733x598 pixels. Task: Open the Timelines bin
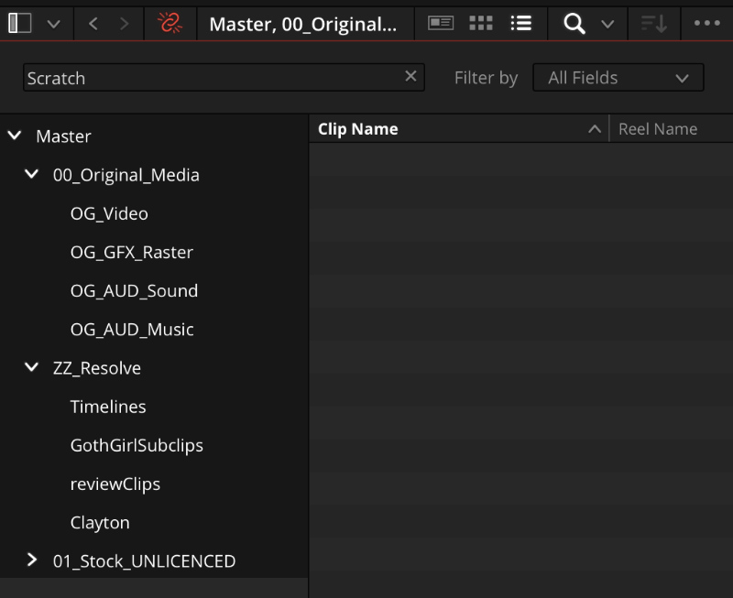pos(108,407)
